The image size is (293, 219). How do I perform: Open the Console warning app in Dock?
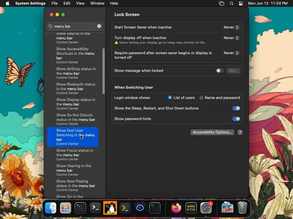click(191, 208)
